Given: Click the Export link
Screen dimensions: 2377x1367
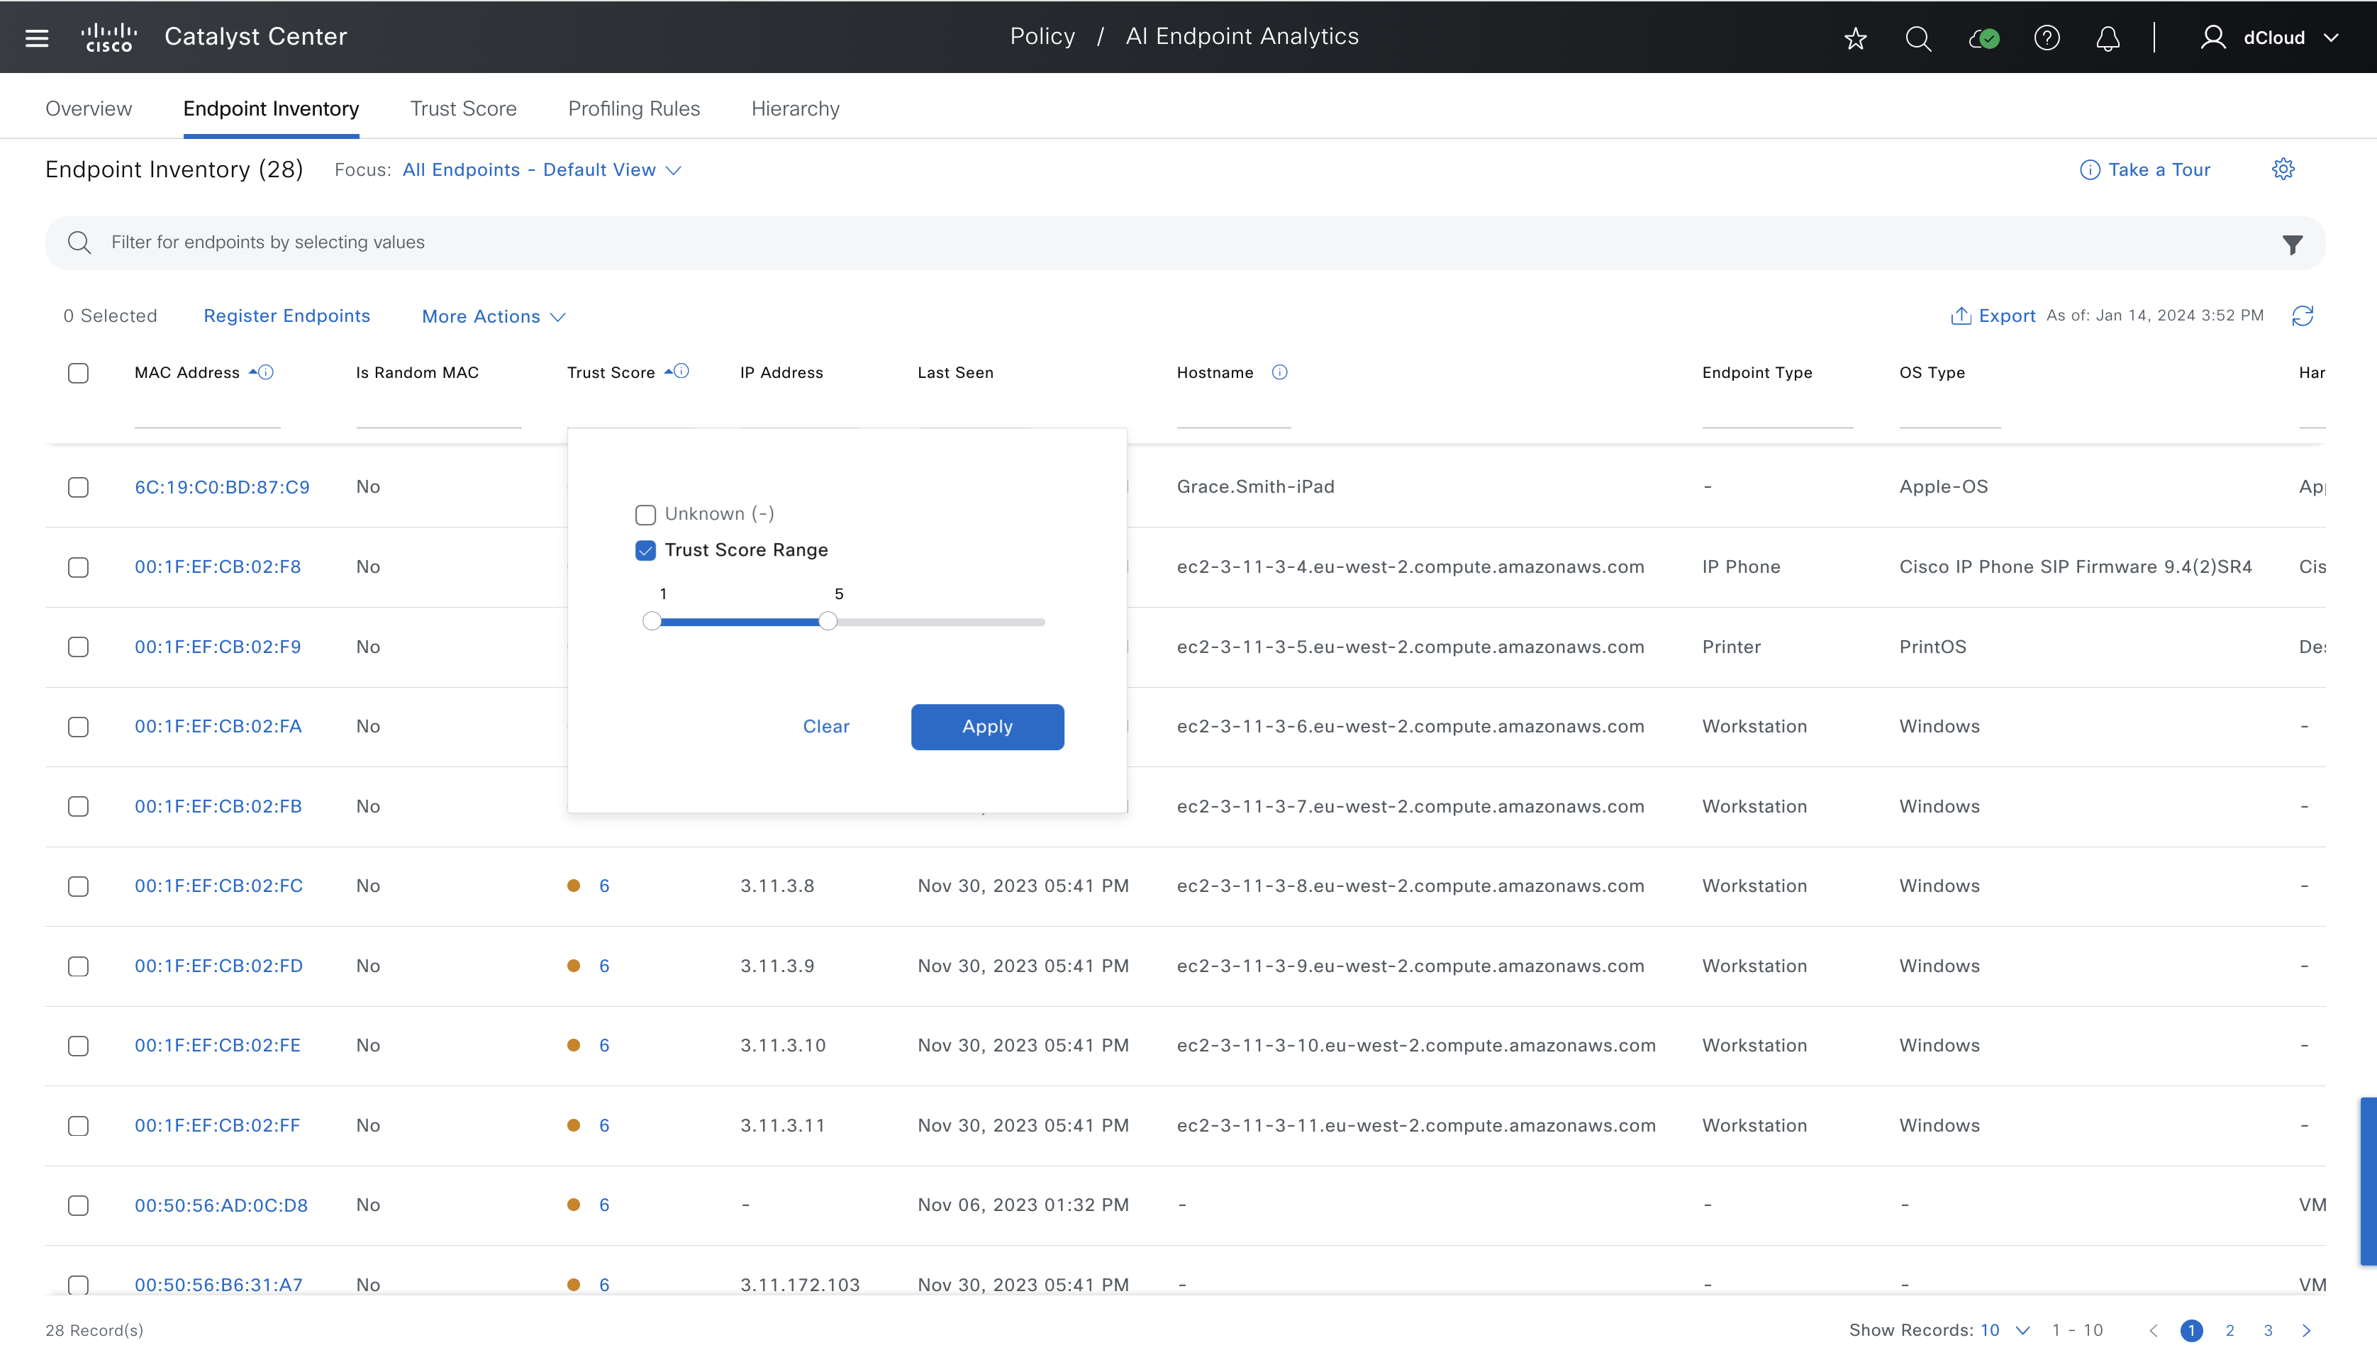Looking at the screenshot, I should (2007, 316).
